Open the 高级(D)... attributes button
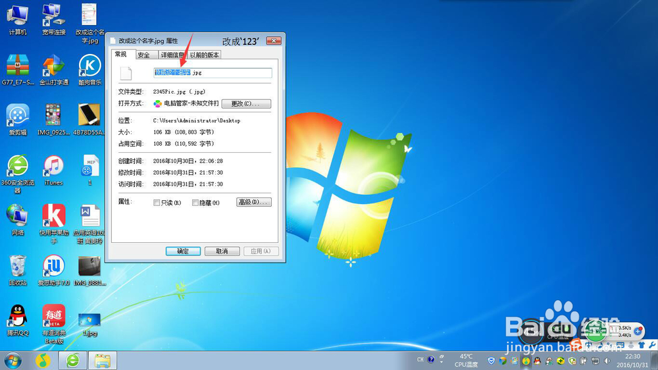Viewport: 658px width, 370px height. [253, 202]
